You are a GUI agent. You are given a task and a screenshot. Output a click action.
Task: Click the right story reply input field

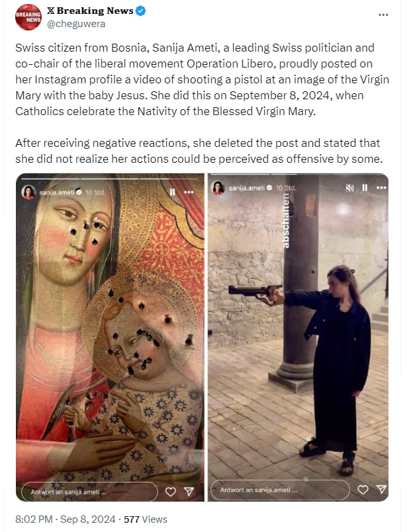280,490
